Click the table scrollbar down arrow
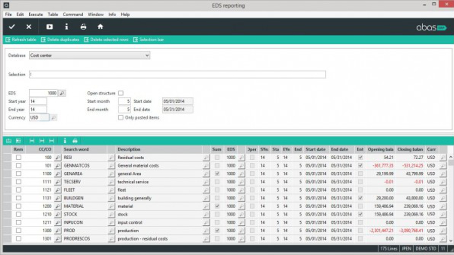454x255 pixels. pyautogui.click(x=451, y=241)
